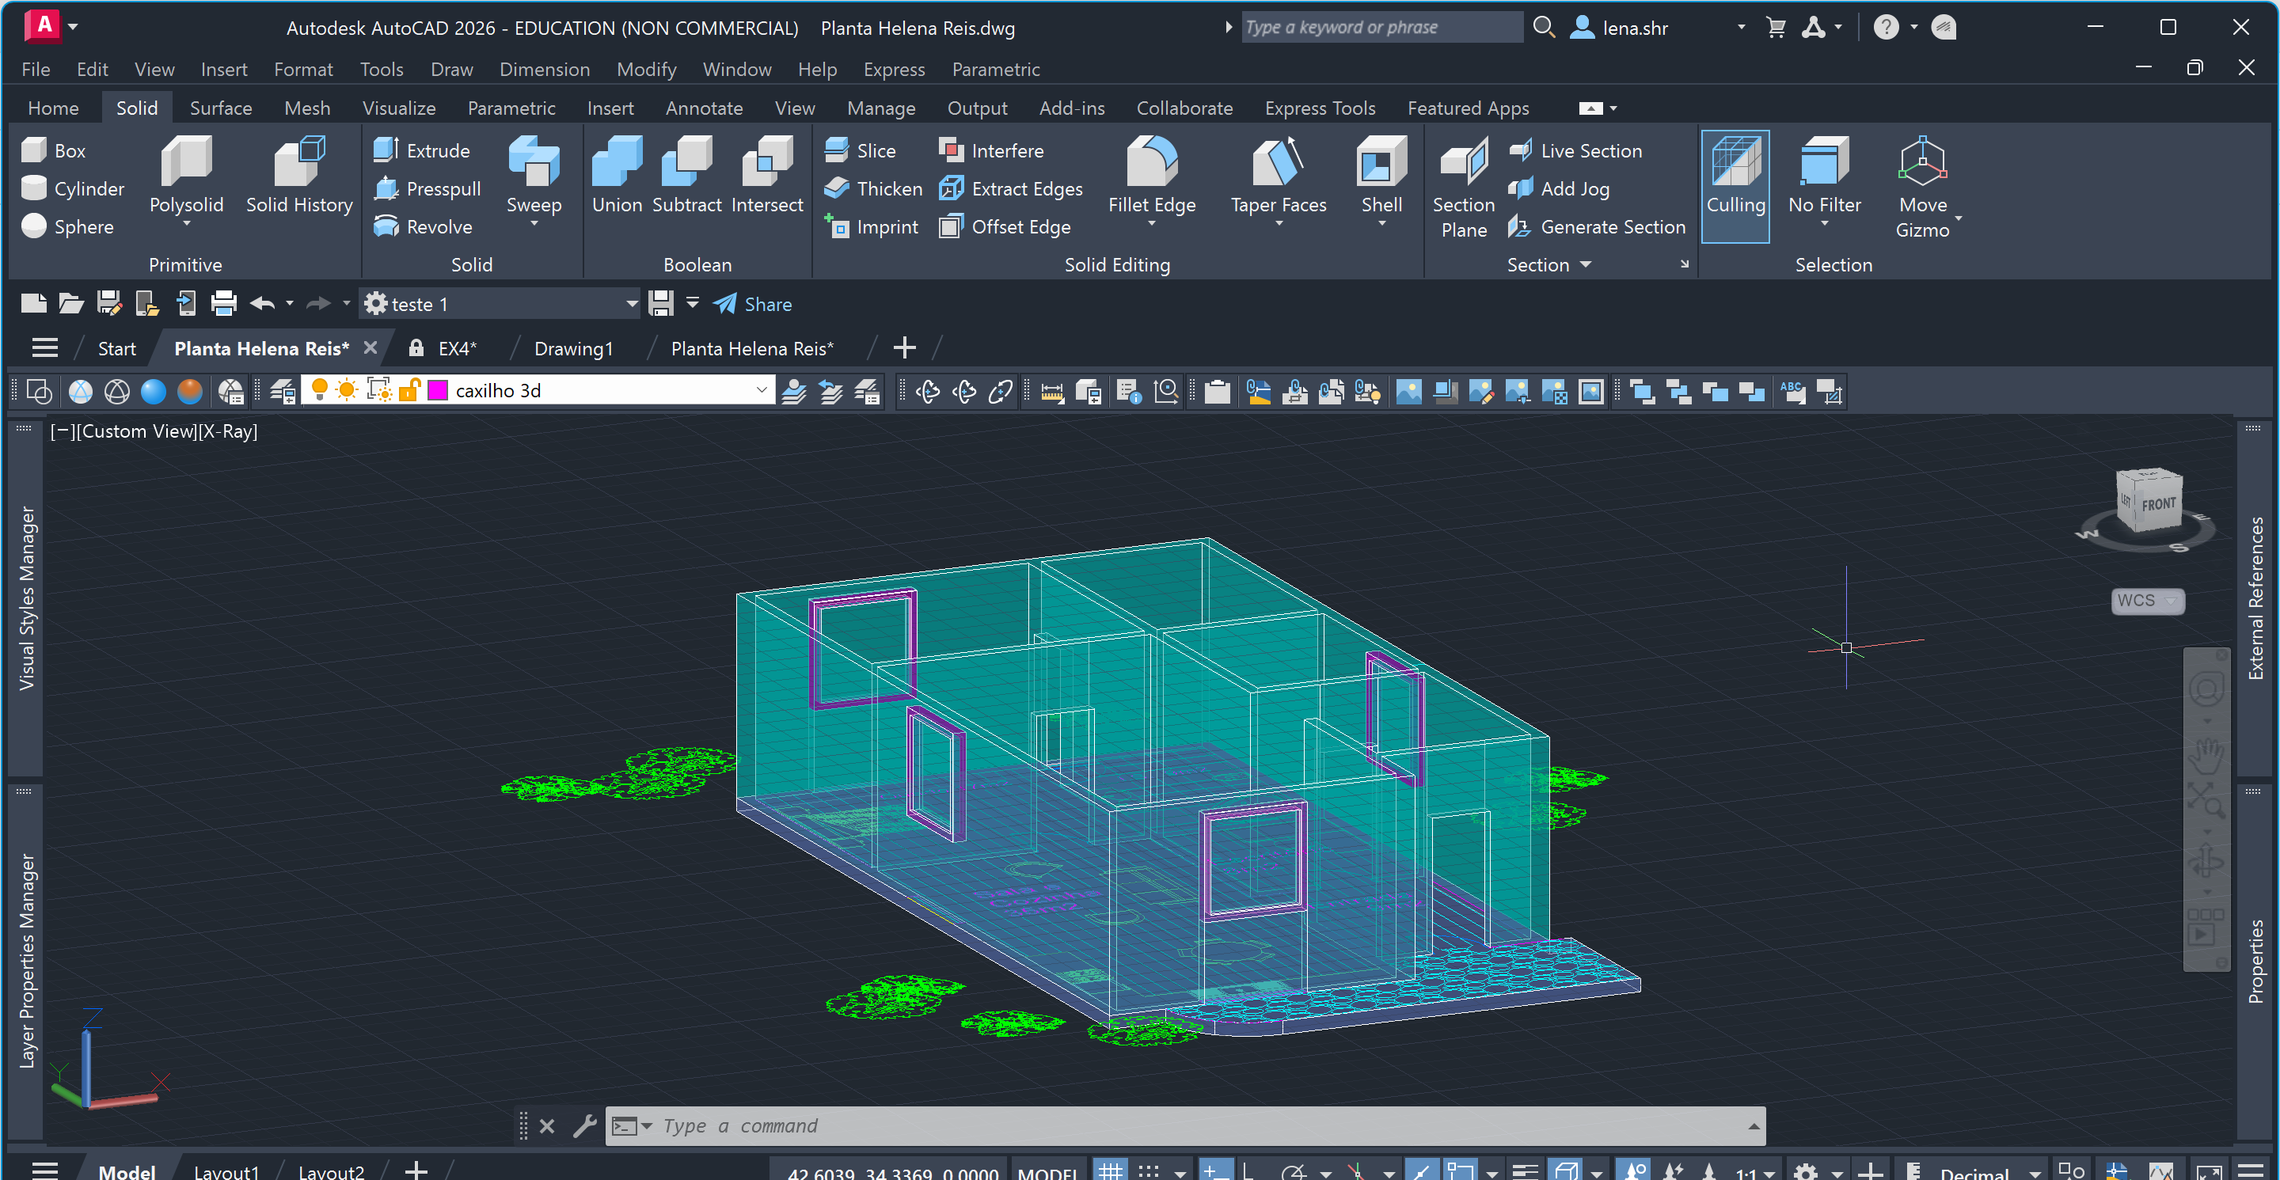This screenshot has width=2280, height=1180.
Task: Start the Presspull command
Action: pos(427,188)
